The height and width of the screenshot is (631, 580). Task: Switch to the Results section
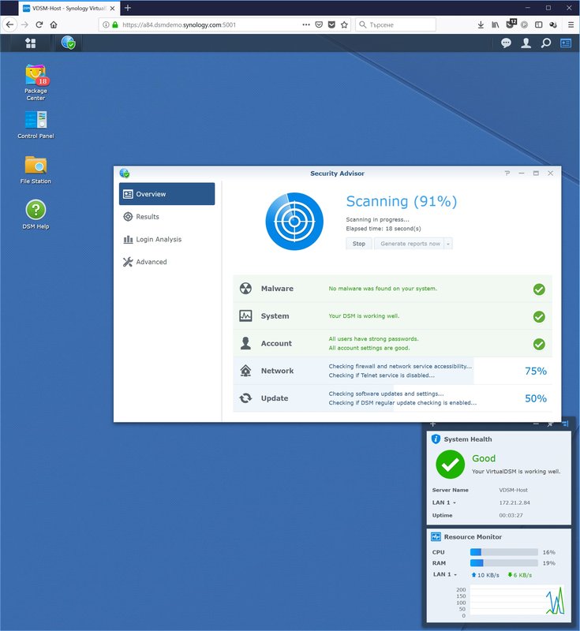pos(167,216)
